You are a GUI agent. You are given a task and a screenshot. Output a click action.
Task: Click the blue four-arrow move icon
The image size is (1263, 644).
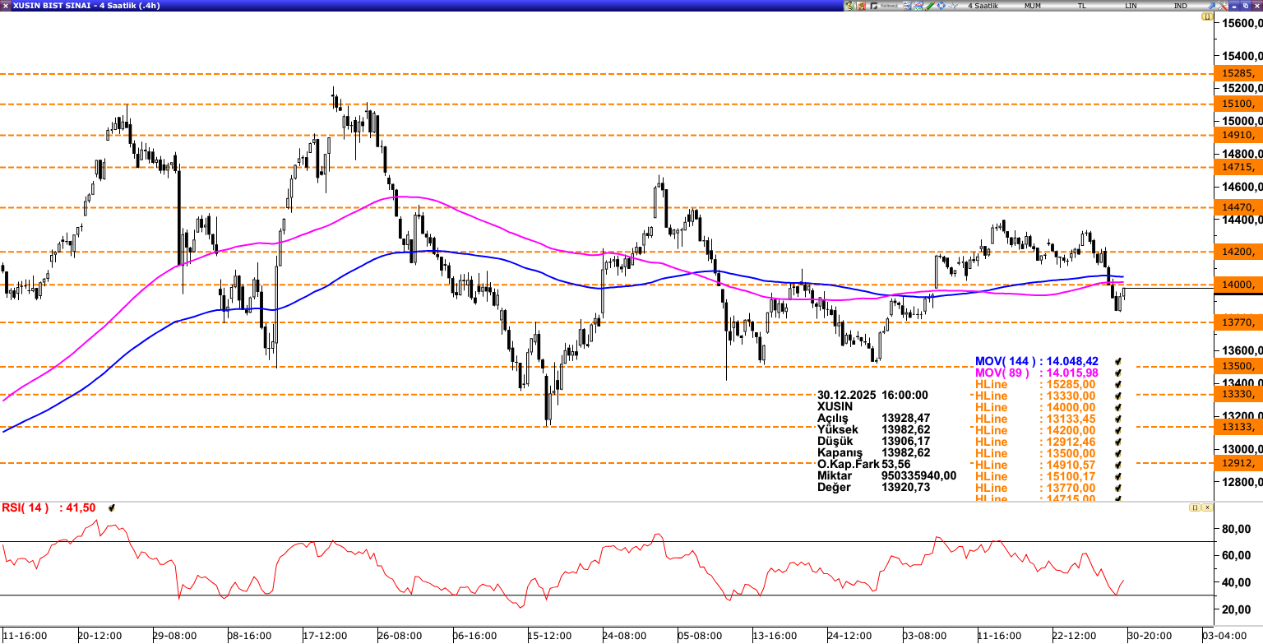point(941,6)
